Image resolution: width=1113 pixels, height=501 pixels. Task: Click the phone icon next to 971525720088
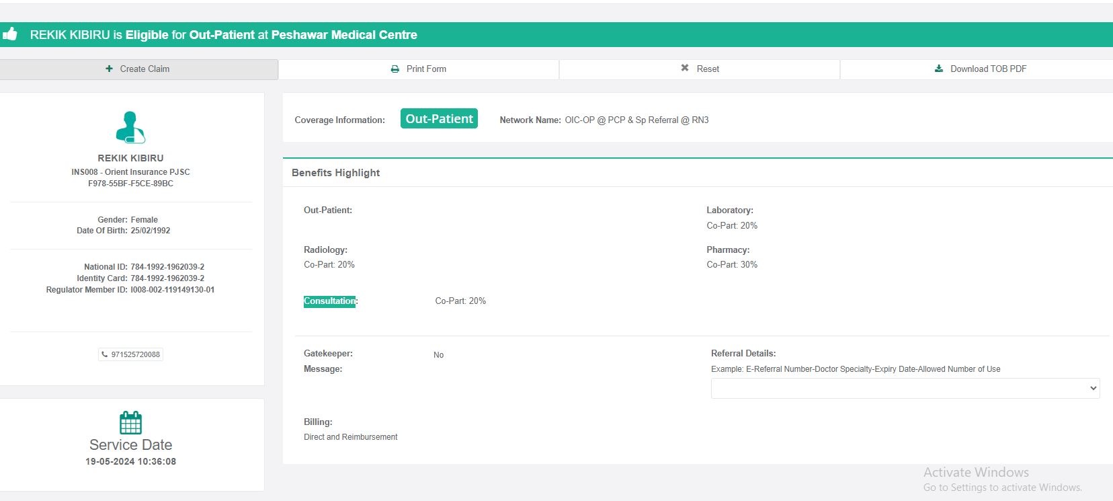coord(105,354)
